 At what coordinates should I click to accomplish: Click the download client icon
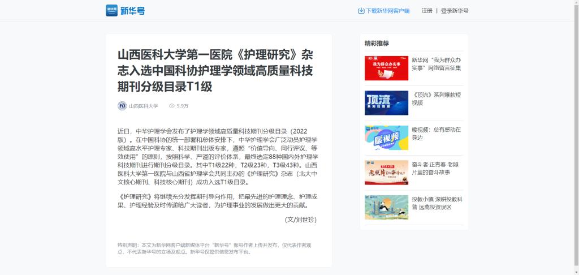click(361, 11)
